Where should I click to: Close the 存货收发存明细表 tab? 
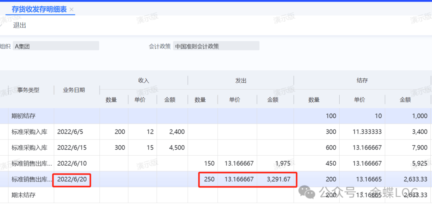coord(72,9)
